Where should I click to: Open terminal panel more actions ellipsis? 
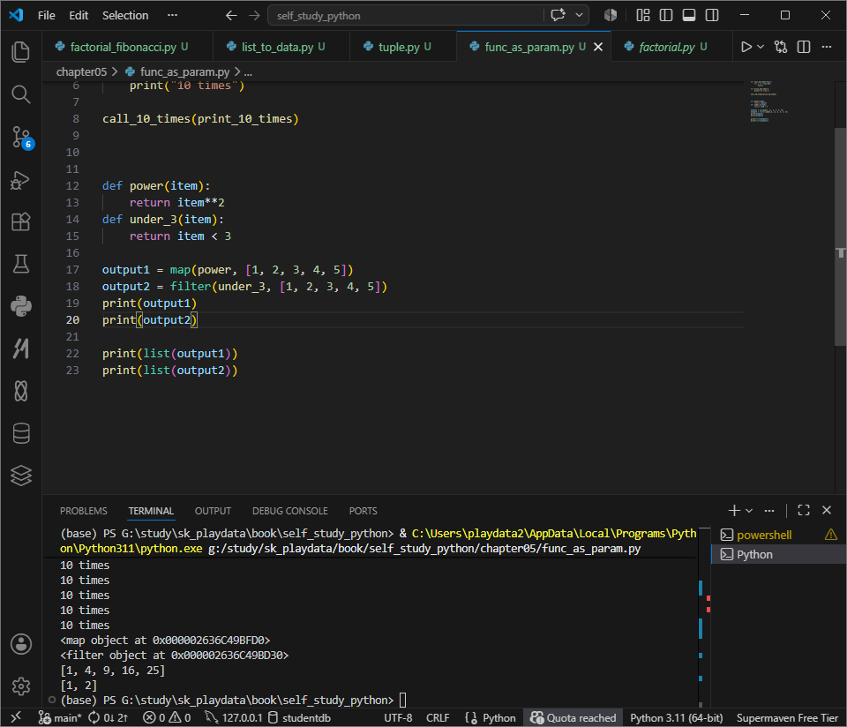pyautogui.click(x=769, y=510)
